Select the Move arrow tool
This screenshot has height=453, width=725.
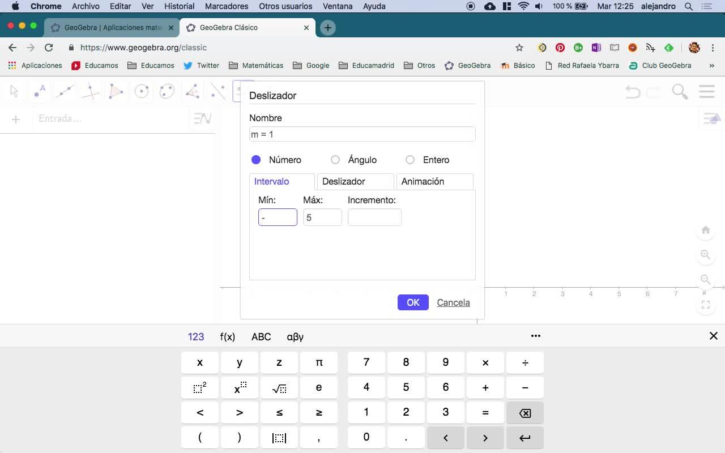coord(14,91)
